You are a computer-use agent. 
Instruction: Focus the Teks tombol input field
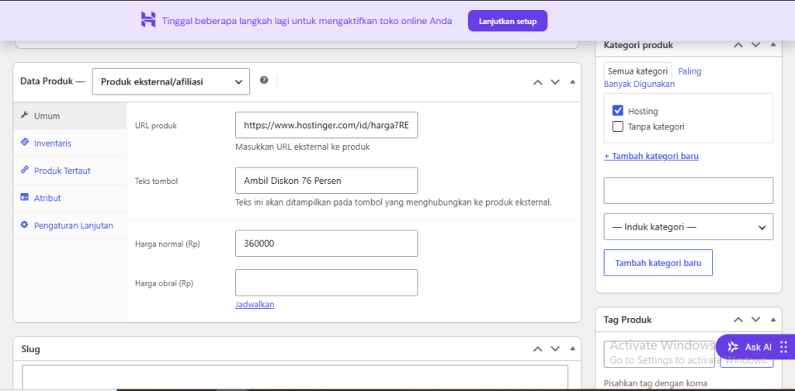[x=327, y=180]
